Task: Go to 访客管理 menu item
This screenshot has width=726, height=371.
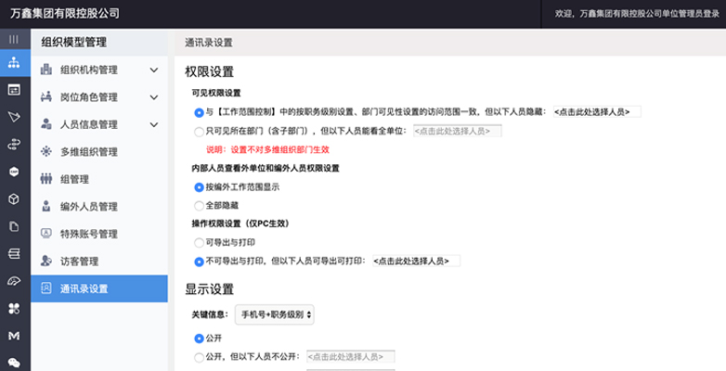Action: (79, 262)
